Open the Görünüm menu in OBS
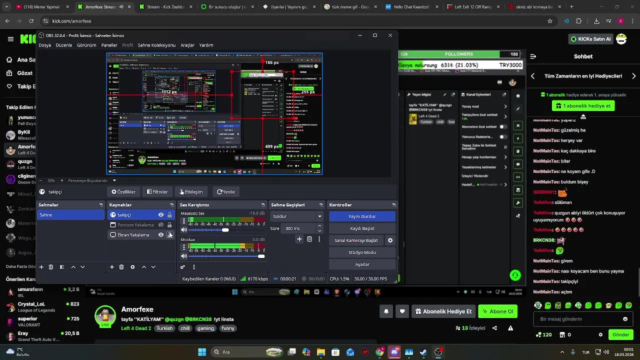This screenshot has height=360, width=640. click(86, 45)
